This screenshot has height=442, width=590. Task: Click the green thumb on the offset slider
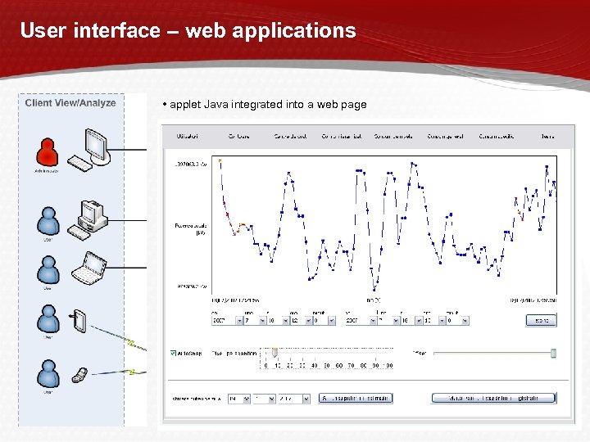coord(553,353)
